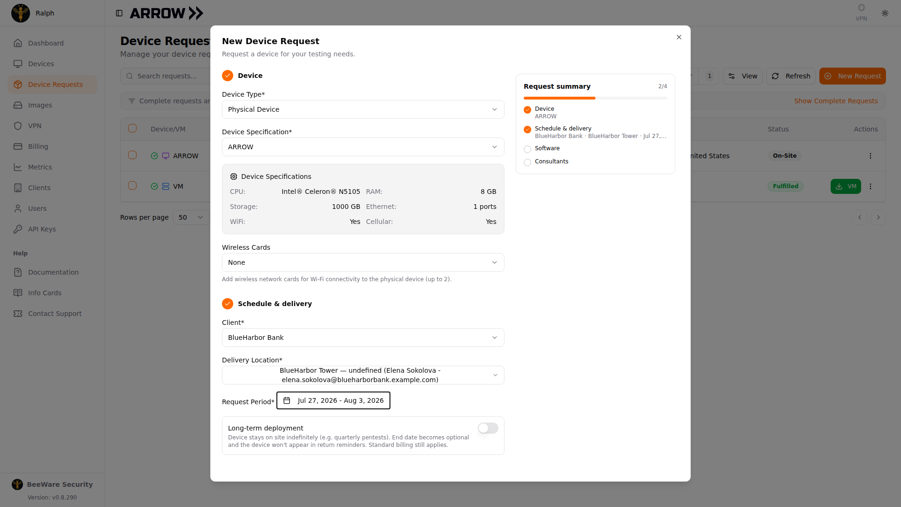Image resolution: width=901 pixels, height=507 pixels.
Task: Click the Documentation help icon
Action: tap(18, 272)
